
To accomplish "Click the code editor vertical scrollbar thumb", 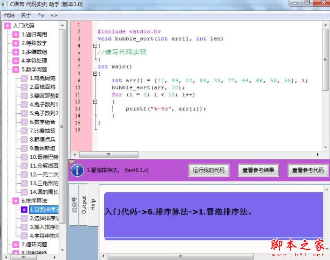I will pos(325,60).
